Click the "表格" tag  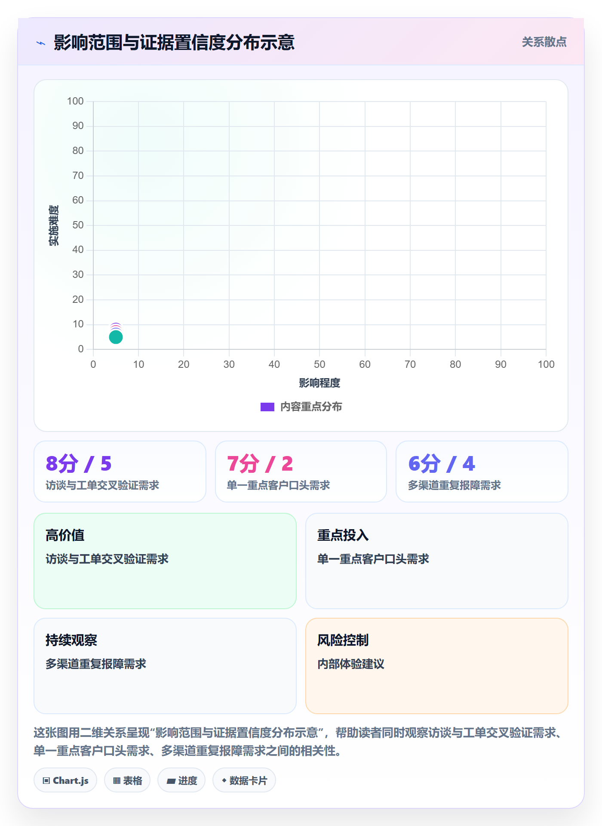click(127, 780)
